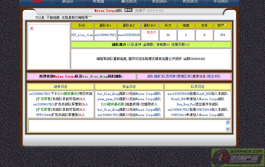The height and width of the screenshot is (167, 265).
Task: Open captain VIP_xiao_tian's profile link
Action: 82,35
